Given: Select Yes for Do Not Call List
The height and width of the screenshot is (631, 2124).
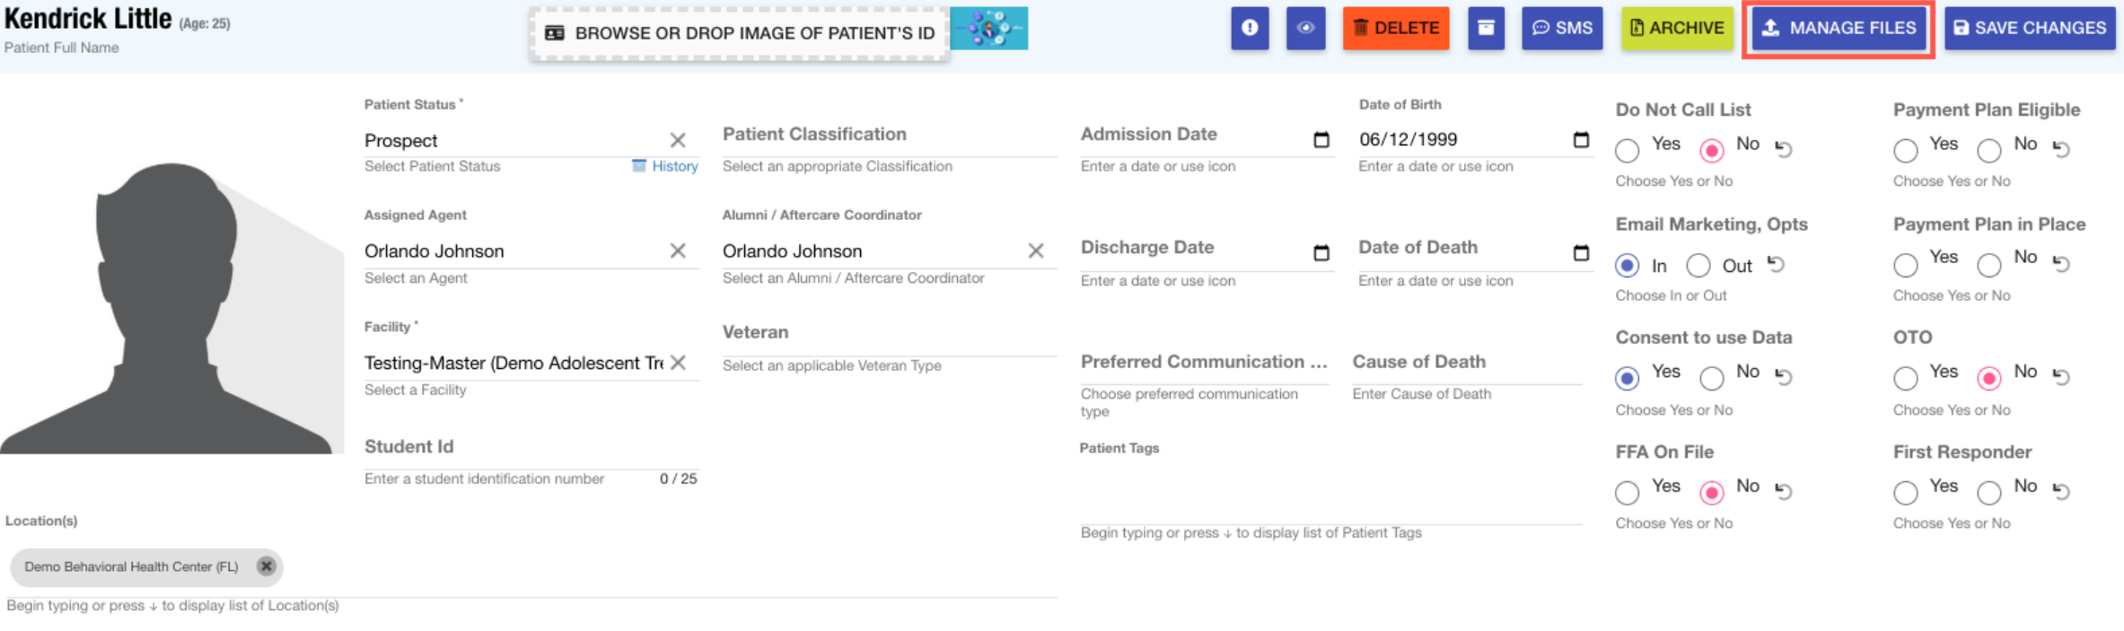Looking at the screenshot, I should coord(1628,150).
